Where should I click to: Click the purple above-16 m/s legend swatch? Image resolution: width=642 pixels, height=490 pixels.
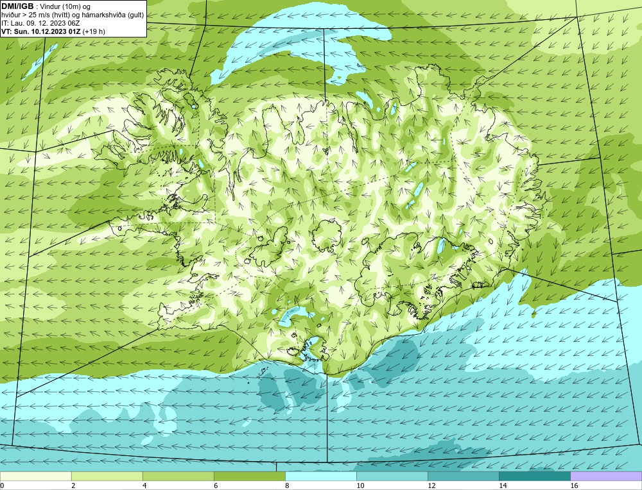[x=606, y=476]
